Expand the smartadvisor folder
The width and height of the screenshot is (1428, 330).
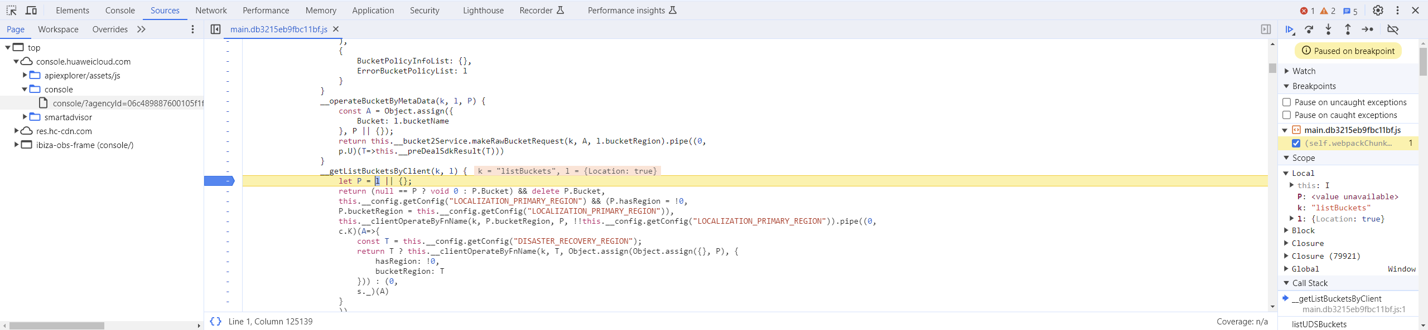(x=25, y=117)
